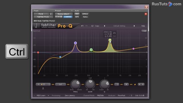
Task: Change Channel Mode Mid/Side
Action: click(100, 95)
